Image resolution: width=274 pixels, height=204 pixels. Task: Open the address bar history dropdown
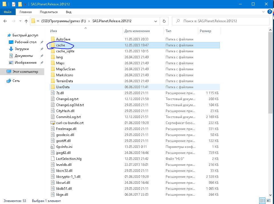pyautogui.click(x=156, y=21)
